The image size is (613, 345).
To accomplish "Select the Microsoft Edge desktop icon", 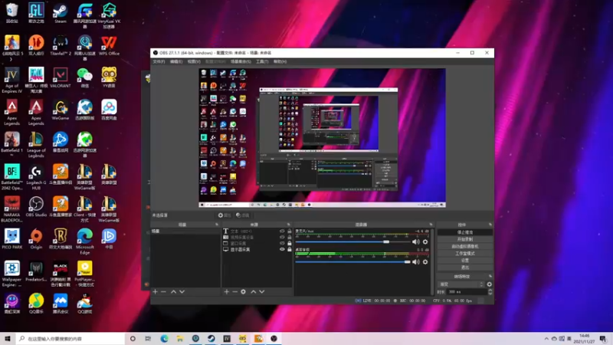I will pos(84,242).
